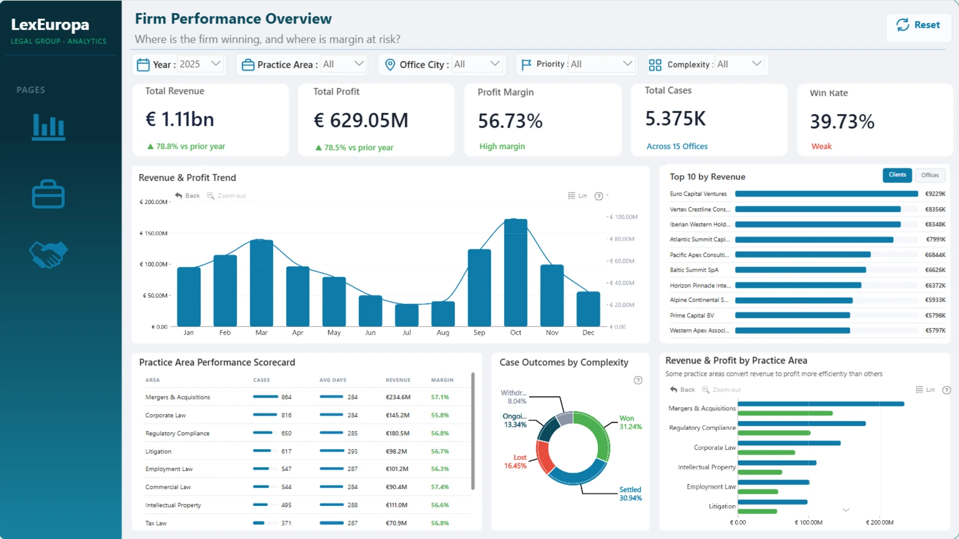Sort scorecard by AVG DAYS column header
This screenshot has width=959, height=539.
pos(333,380)
